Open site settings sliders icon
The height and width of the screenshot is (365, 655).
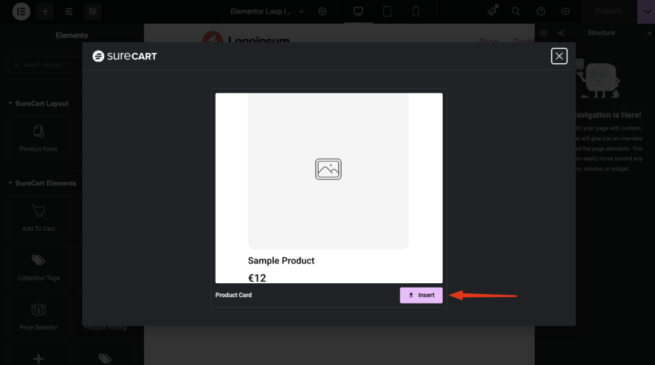click(x=69, y=12)
